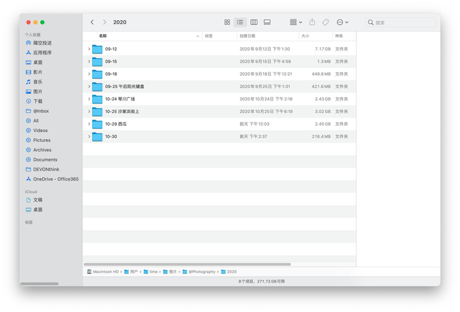
Task: Click the status bar item count text
Action: coord(262,282)
